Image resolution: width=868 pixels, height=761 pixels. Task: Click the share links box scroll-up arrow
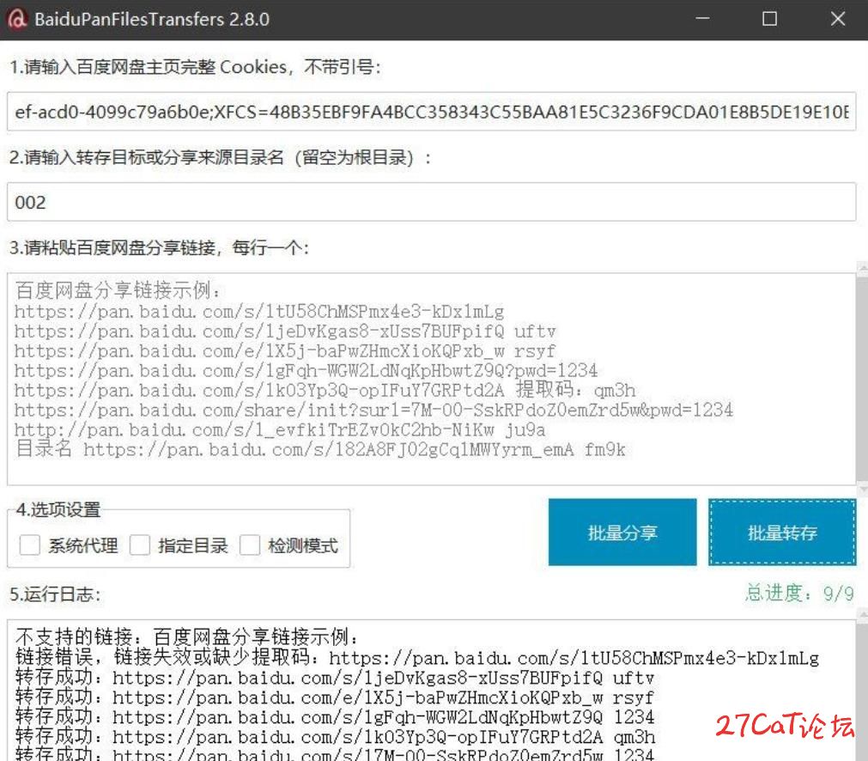[863, 269]
